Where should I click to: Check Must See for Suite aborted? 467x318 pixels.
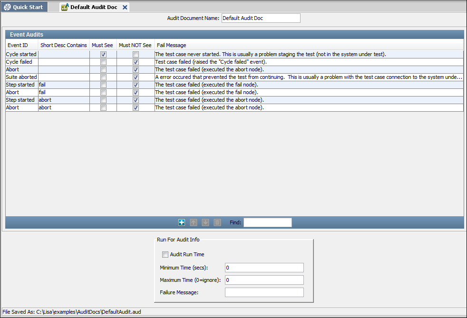(x=103, y=77)
